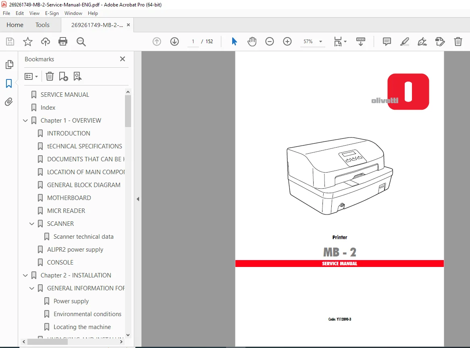Click bookmarks scroll down arrow
This screenshot has width=470, height=348.
pyautogui.click(x=128, y=335)
